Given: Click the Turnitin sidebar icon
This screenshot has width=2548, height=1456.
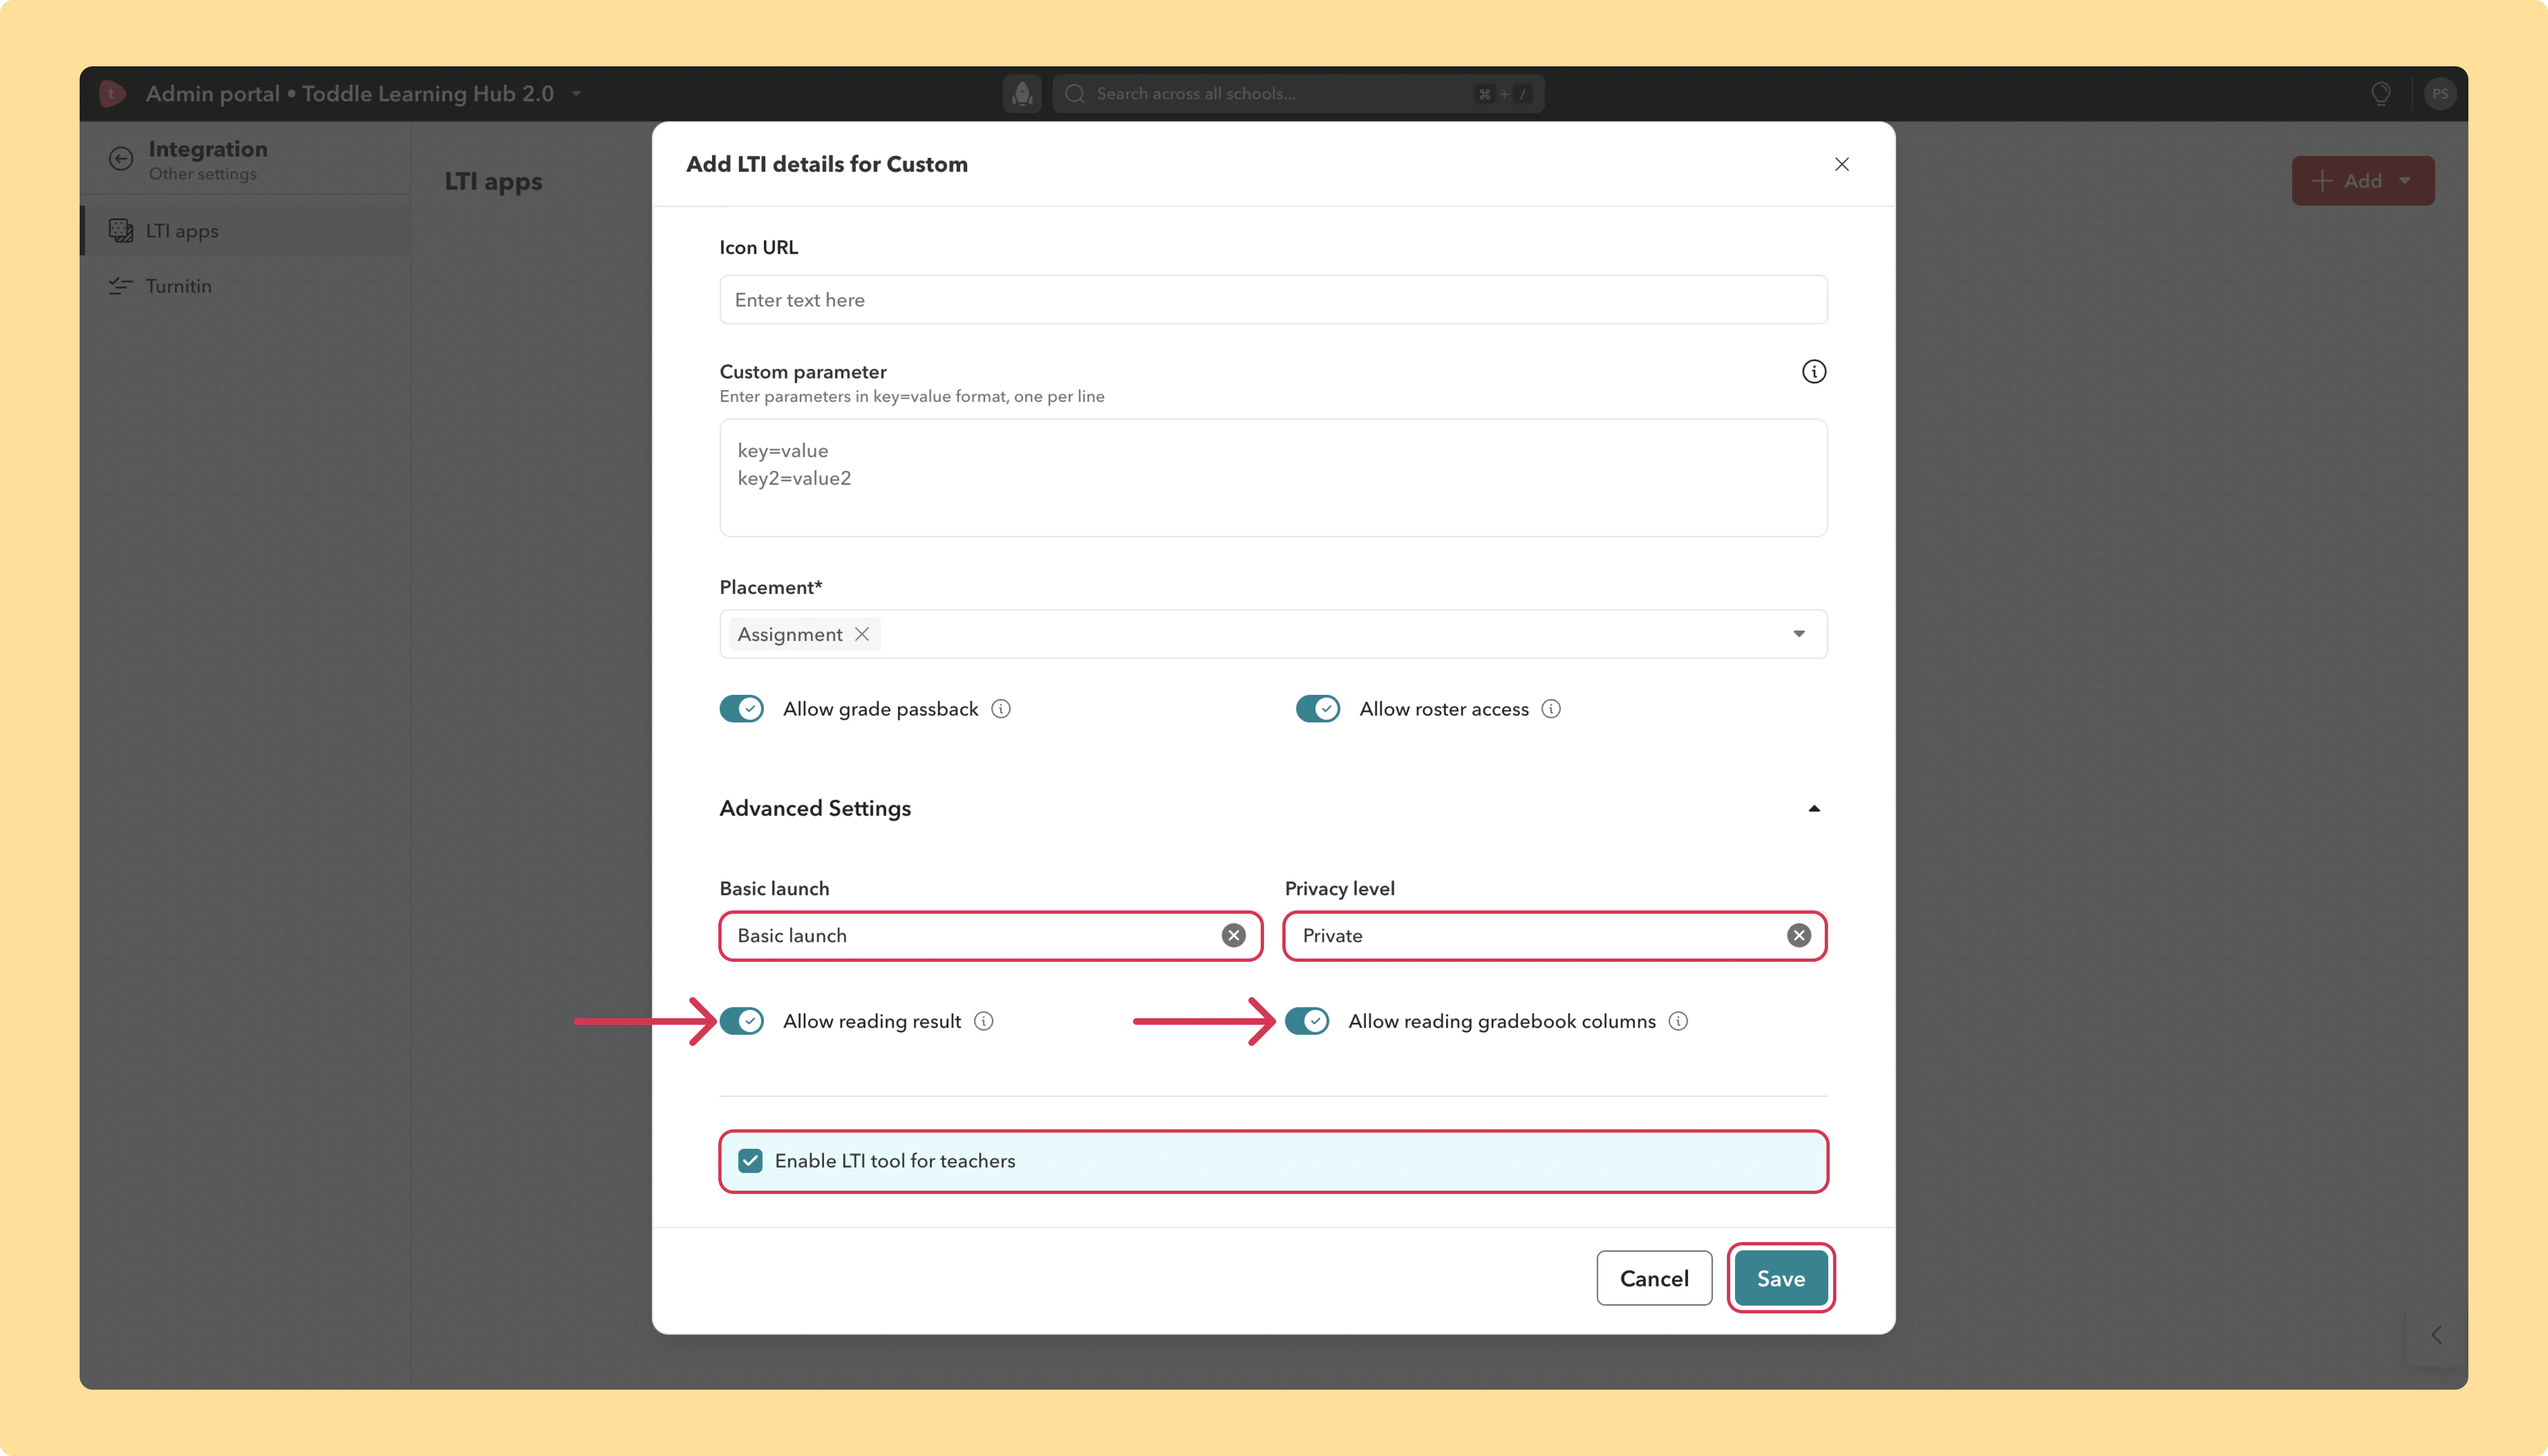Looking at the screenshot, I should [121, 286].
